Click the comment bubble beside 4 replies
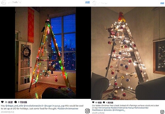 point(104,102)
